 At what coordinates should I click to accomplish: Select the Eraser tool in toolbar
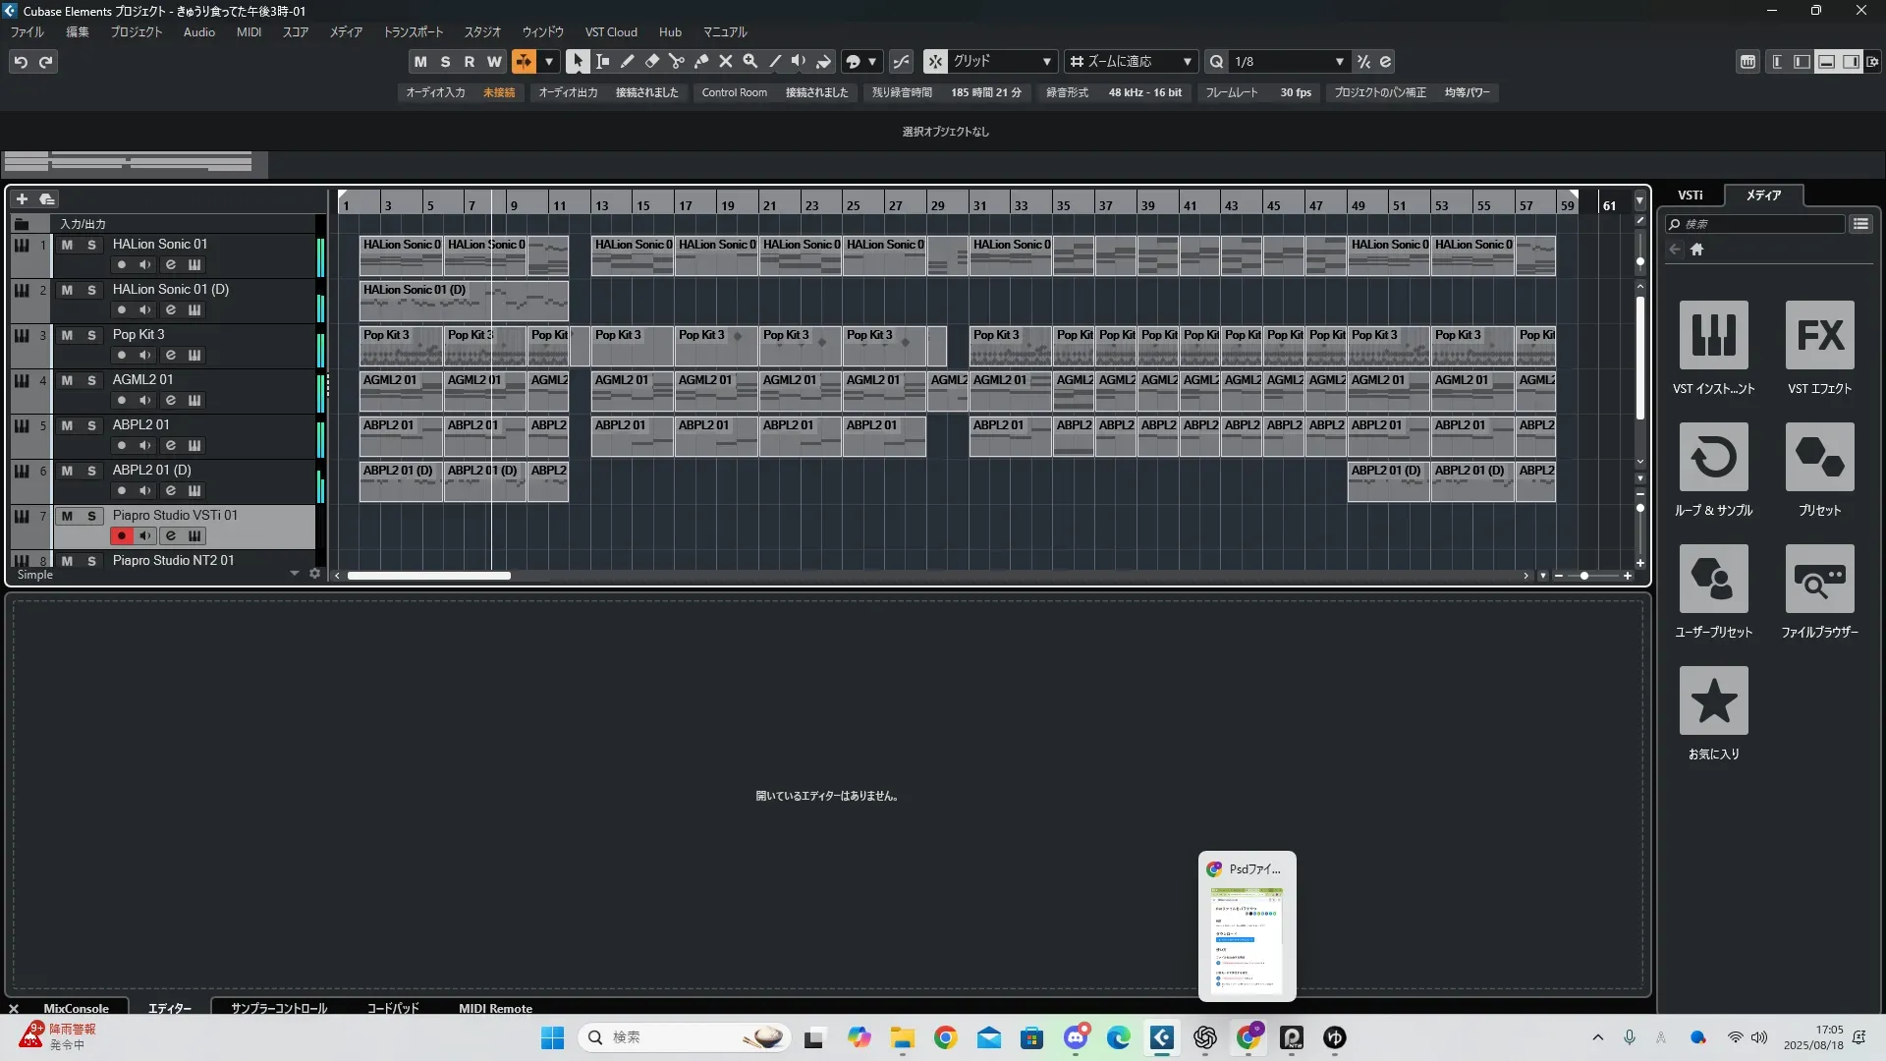[x=651, y=61]
